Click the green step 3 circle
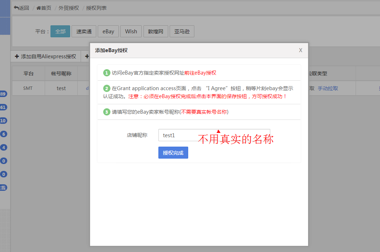 pyautogui.click(x=106, y=112)
